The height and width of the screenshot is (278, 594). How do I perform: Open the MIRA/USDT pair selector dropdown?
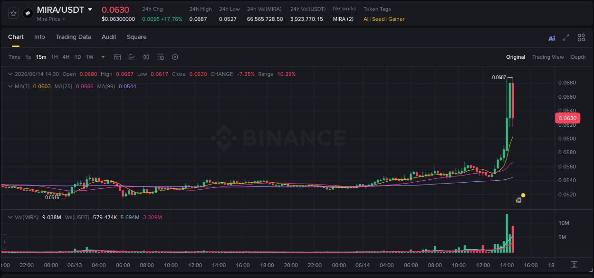coord(90,9)
